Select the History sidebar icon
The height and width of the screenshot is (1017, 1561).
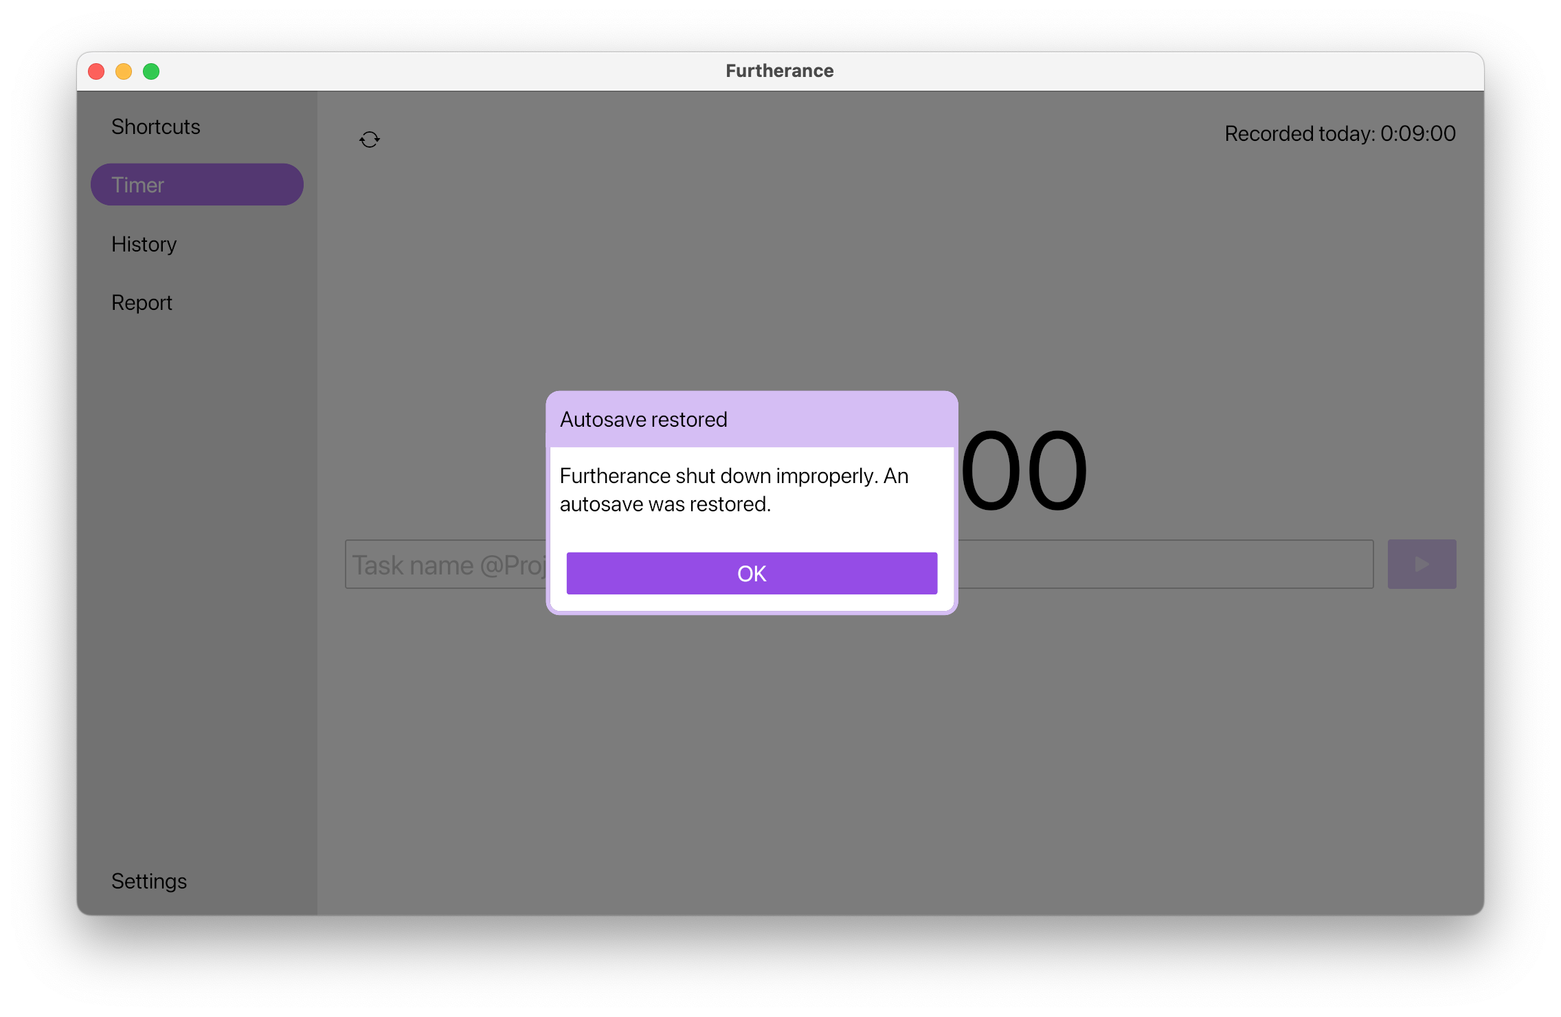pyautogui.click(x=144, y=243)
